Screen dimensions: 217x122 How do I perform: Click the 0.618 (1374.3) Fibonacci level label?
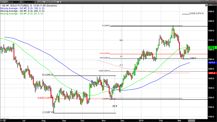pos(197,14)
